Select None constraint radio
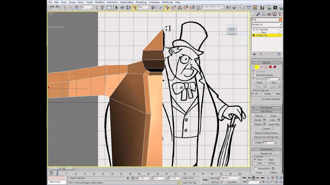 (255, 160)
